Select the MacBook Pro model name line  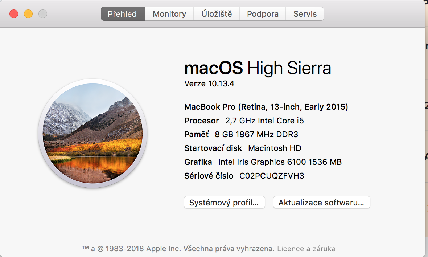pos(266,107)
